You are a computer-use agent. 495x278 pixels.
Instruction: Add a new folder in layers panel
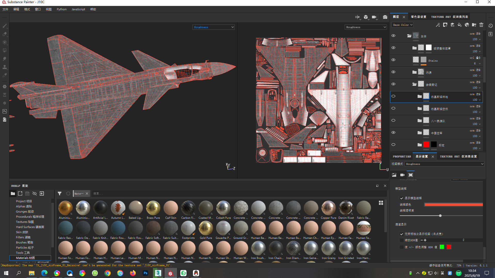click(474, 25)
